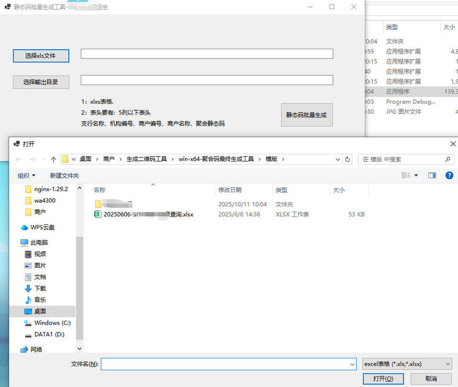Open the excel表格 file type dropdown
Image resolution: width=458 pixels, height=387 pixels.
click(x=407, y=364)
